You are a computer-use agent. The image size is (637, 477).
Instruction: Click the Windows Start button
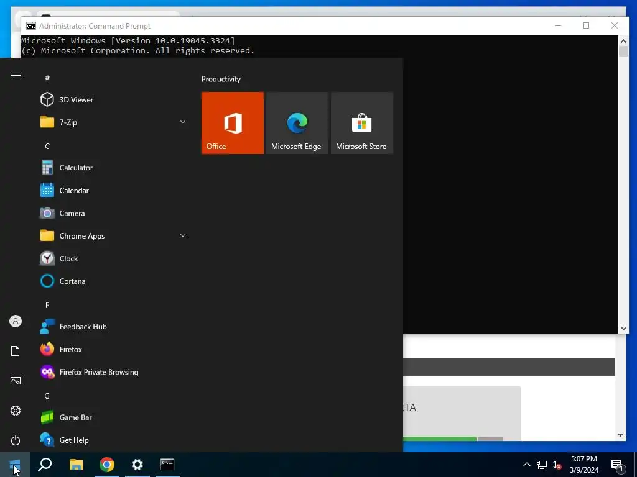click(15, 465)
